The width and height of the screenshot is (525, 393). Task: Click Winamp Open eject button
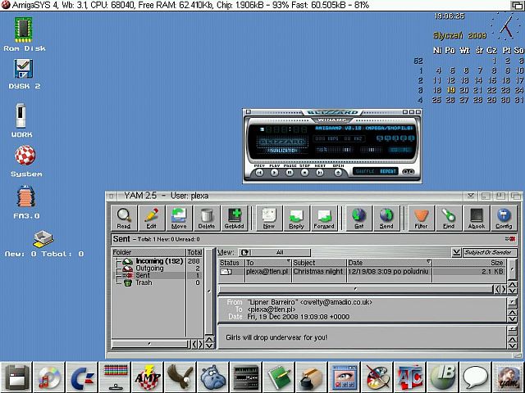338,173
